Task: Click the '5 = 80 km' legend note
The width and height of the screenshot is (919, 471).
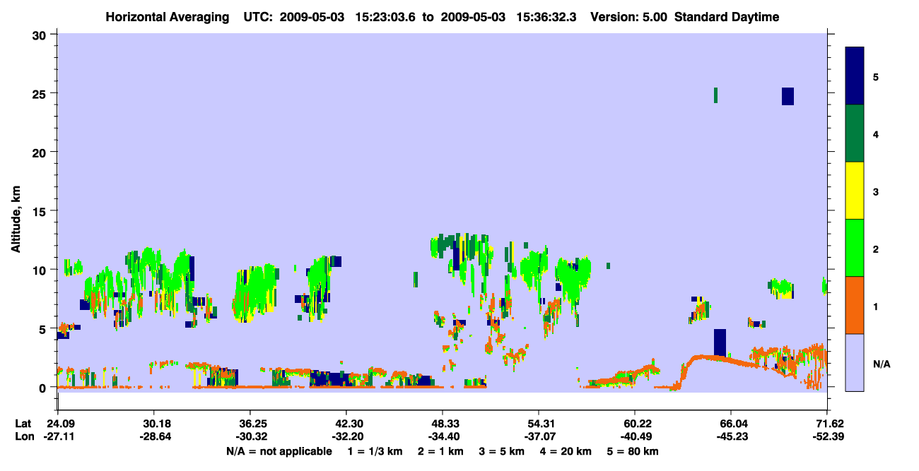Action: [x=633, y=451]
